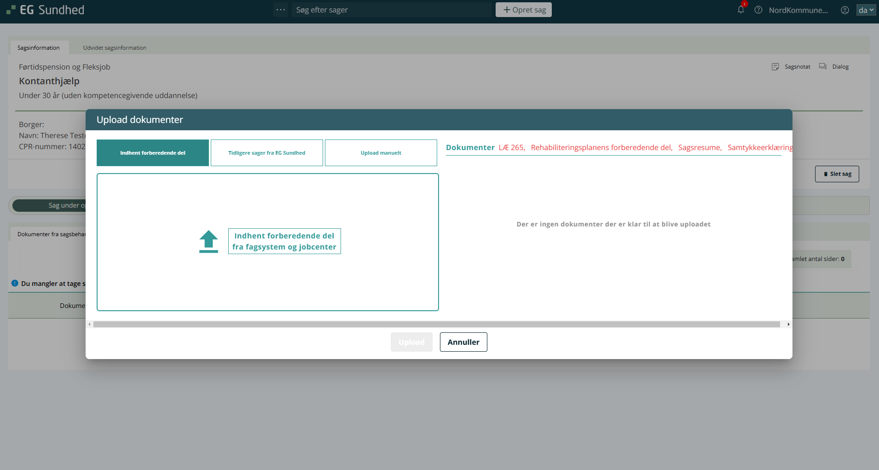Select the Upload manuelt tab
This screenshot has width=879, height=470.
pos(381,153)
